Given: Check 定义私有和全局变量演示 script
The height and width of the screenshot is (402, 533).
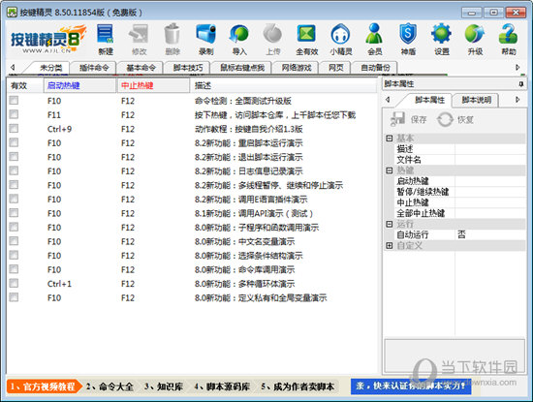Looking at the screenshot, I should click(x=14, y=297).
